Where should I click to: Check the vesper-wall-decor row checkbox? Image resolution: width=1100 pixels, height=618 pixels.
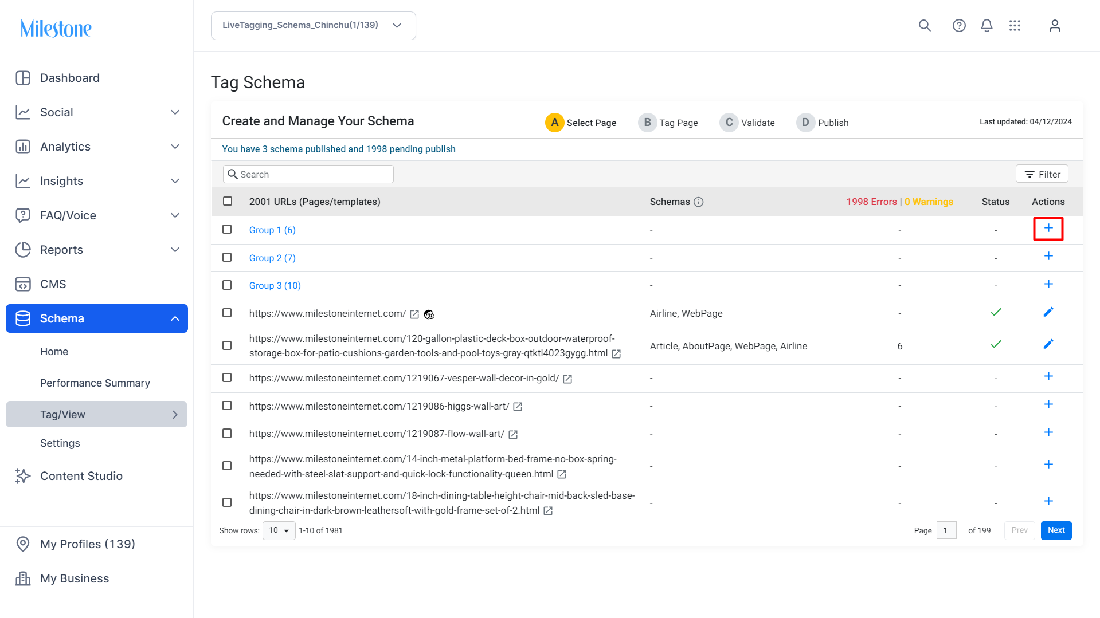coord(227,378)
